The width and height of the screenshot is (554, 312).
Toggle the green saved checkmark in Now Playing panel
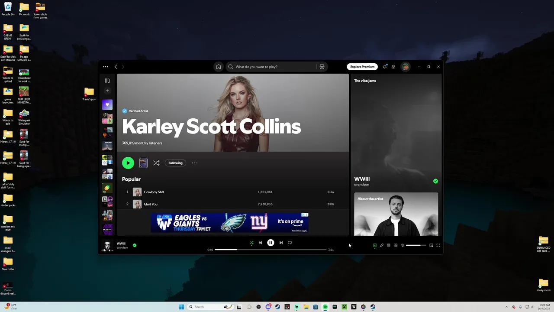[x=435, y=181]
